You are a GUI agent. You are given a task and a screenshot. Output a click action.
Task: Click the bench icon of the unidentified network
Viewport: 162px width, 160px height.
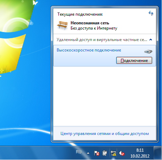point(62,25)
